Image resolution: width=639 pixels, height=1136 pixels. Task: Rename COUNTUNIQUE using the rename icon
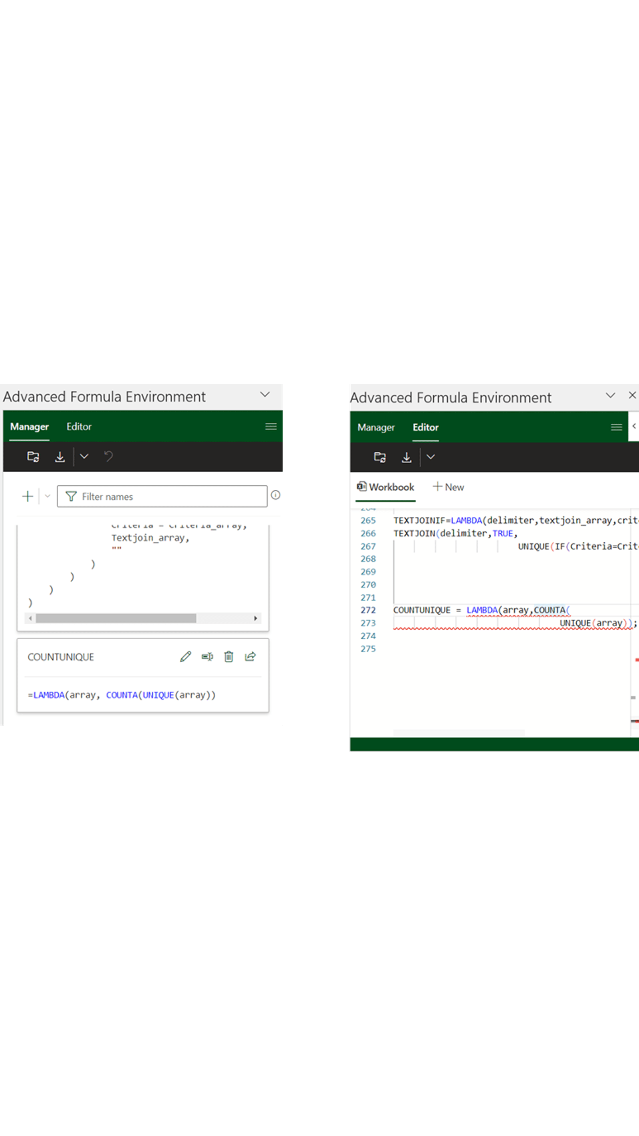(208, 657)
